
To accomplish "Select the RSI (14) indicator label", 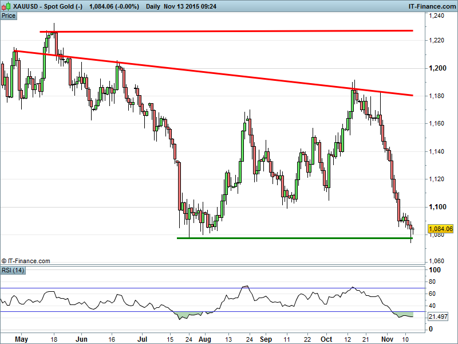I will [x=14, y=270].
